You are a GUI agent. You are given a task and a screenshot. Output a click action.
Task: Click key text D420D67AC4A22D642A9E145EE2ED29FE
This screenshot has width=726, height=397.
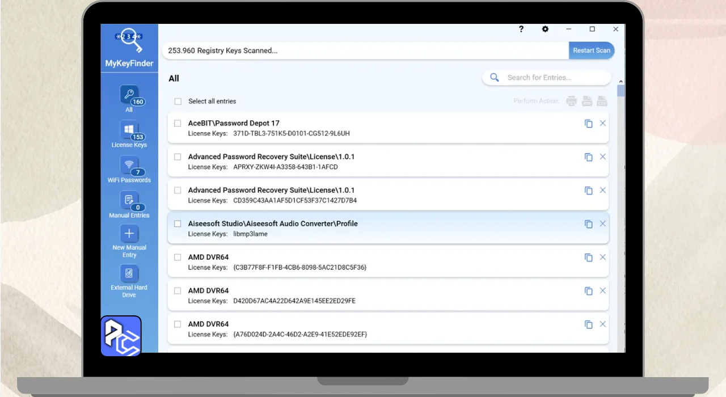coord(294,301)
